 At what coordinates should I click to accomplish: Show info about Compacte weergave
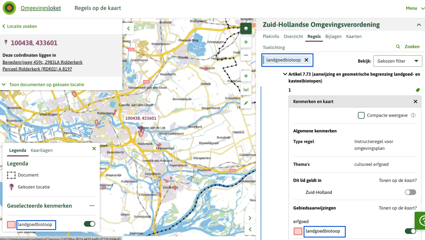coord(413,115)
